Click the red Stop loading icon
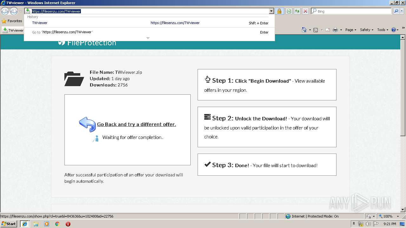Screen dimensions: 406x228 click(x=305, y=11)
